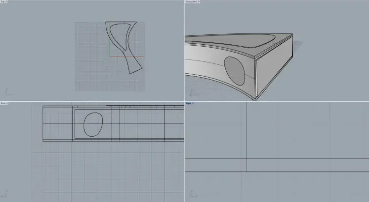Screen dimensions: 369x202
Task: Open the Right viewport dropdown arrow
Action: pyautogui.click(x=192, y=103)
